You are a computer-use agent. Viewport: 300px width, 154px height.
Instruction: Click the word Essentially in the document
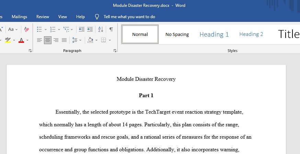pos(68,112)
